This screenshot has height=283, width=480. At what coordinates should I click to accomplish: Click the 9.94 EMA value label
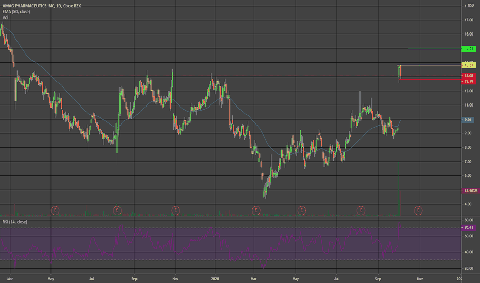[468, 120]
